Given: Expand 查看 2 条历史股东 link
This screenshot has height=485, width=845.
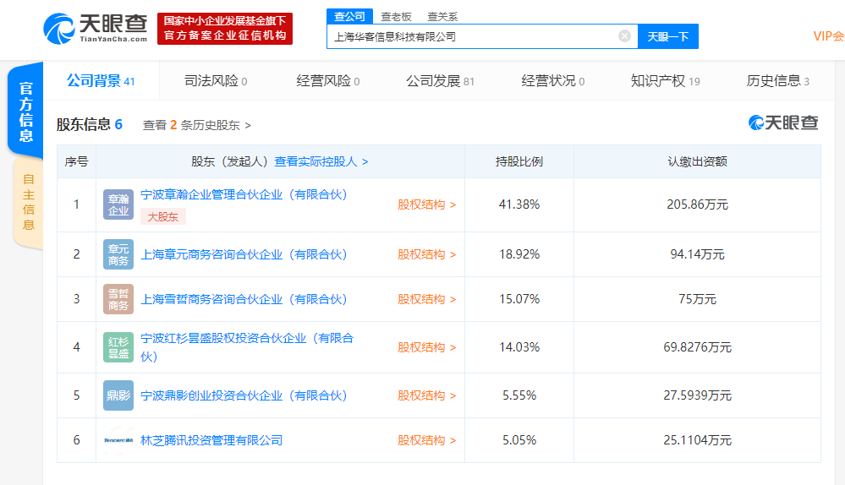Looking at the screenshot, I should coord(197,125).
